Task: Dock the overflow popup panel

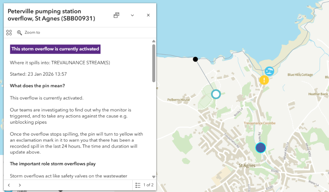Action: (x=116, y=15)
